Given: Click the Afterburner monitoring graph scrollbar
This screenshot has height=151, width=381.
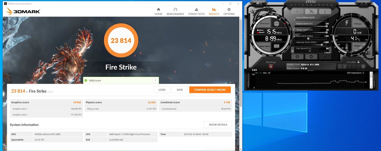Looking at the screenshot, I should 371,80.
